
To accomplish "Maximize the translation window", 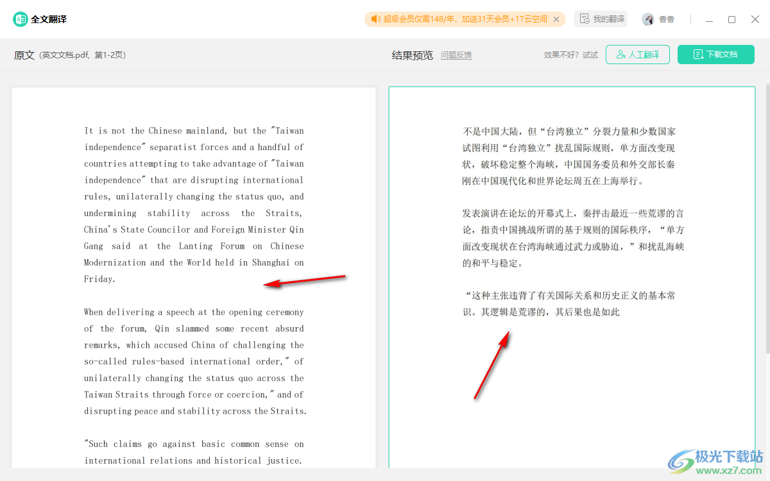I will [x=732, y=19].
